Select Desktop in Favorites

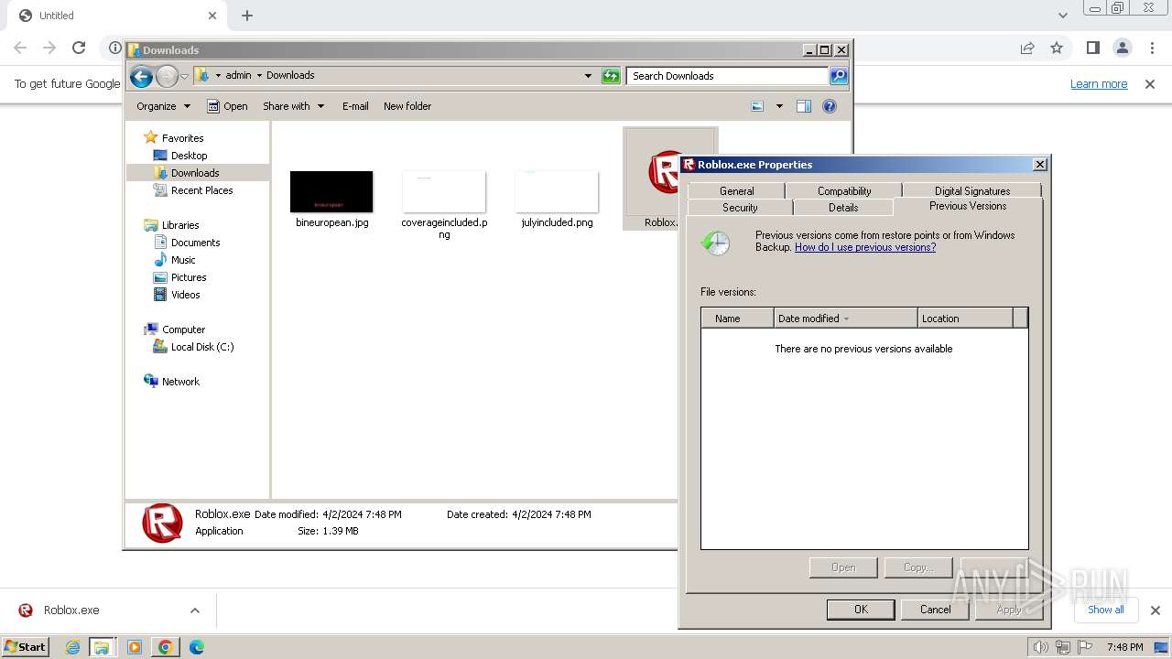tap(190, 156)
